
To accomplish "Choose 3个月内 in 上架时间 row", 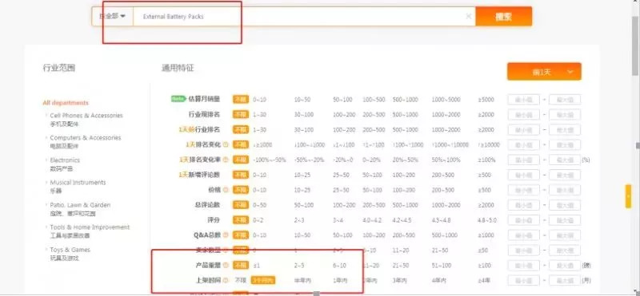I will (x=263, y=280).
